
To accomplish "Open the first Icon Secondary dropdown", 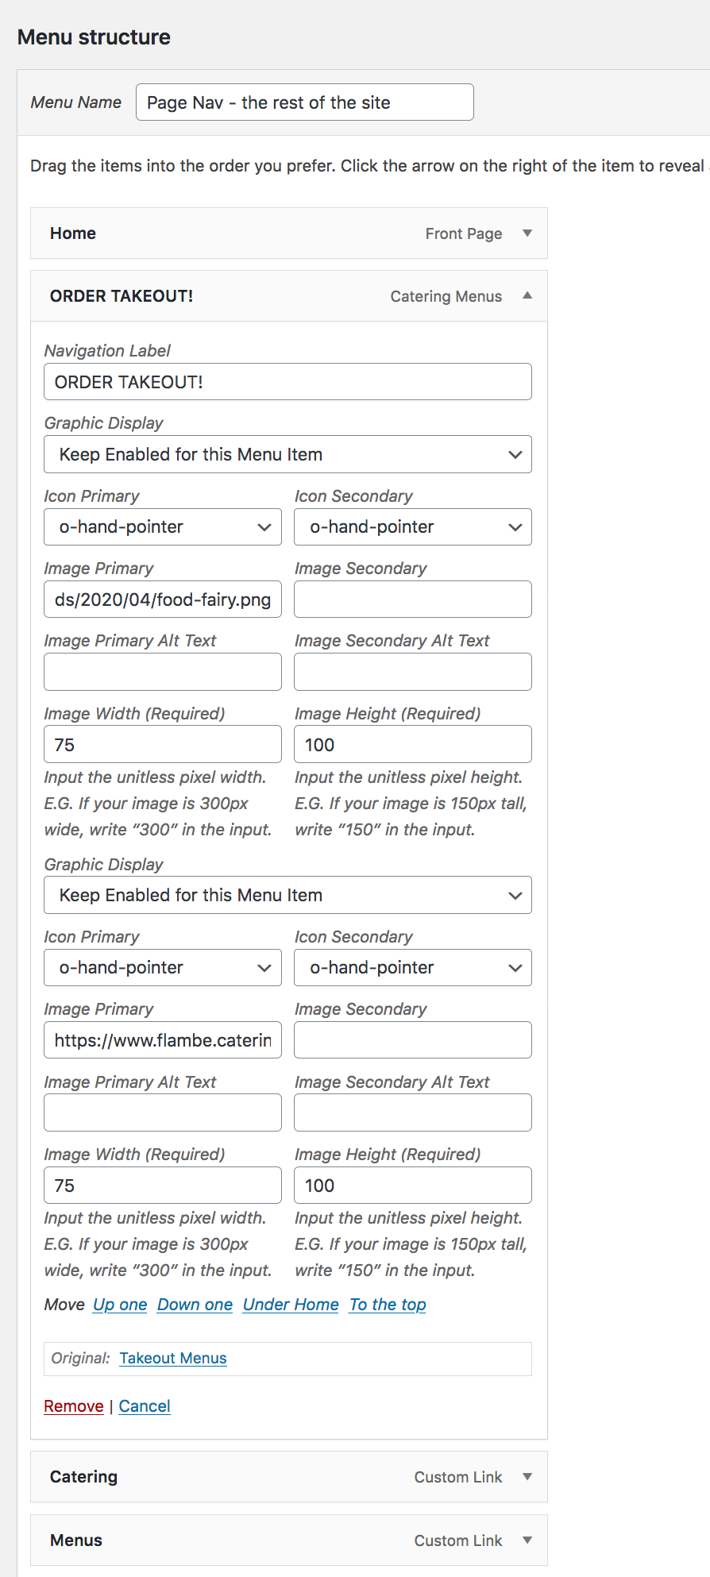I will point(413,527).
